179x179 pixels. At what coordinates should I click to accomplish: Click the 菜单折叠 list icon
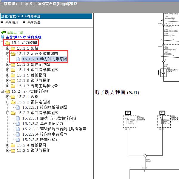click(24, 22)
